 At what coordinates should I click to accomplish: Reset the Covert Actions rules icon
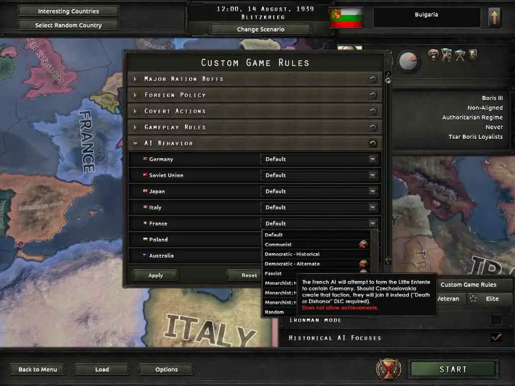coord(373,111)
